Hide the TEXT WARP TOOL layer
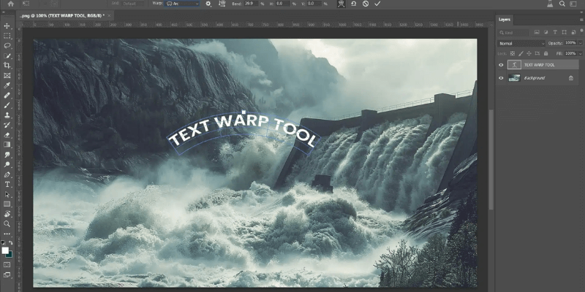The height and width of the screenshot is (292, 585). coord(501,65)
